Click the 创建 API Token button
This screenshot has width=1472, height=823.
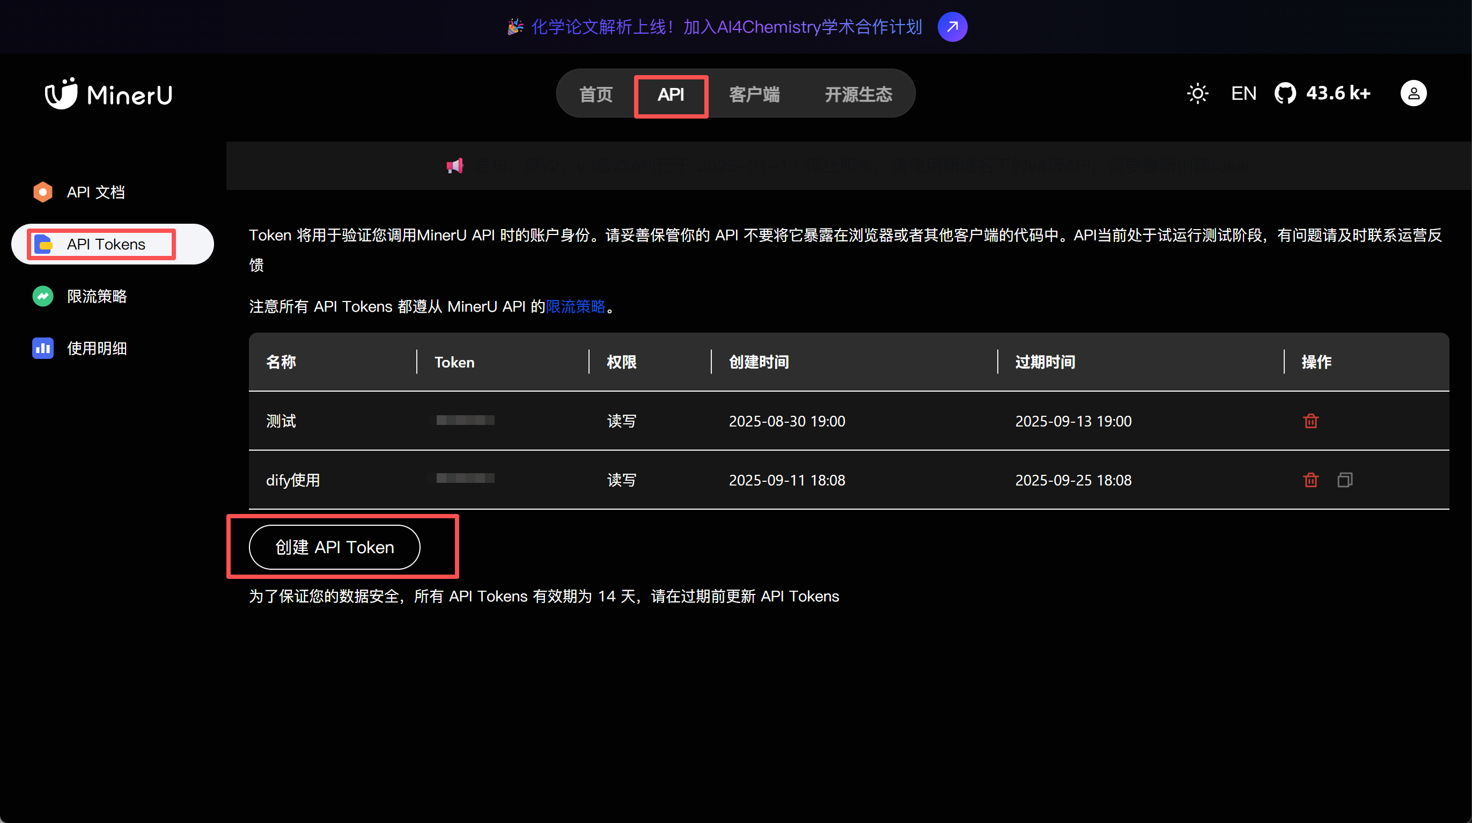pyautogui.click(x=334, y=547)
